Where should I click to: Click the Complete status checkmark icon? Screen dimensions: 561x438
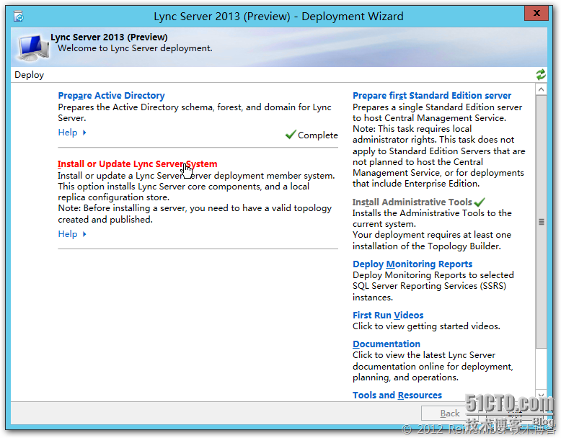point(291,135)
